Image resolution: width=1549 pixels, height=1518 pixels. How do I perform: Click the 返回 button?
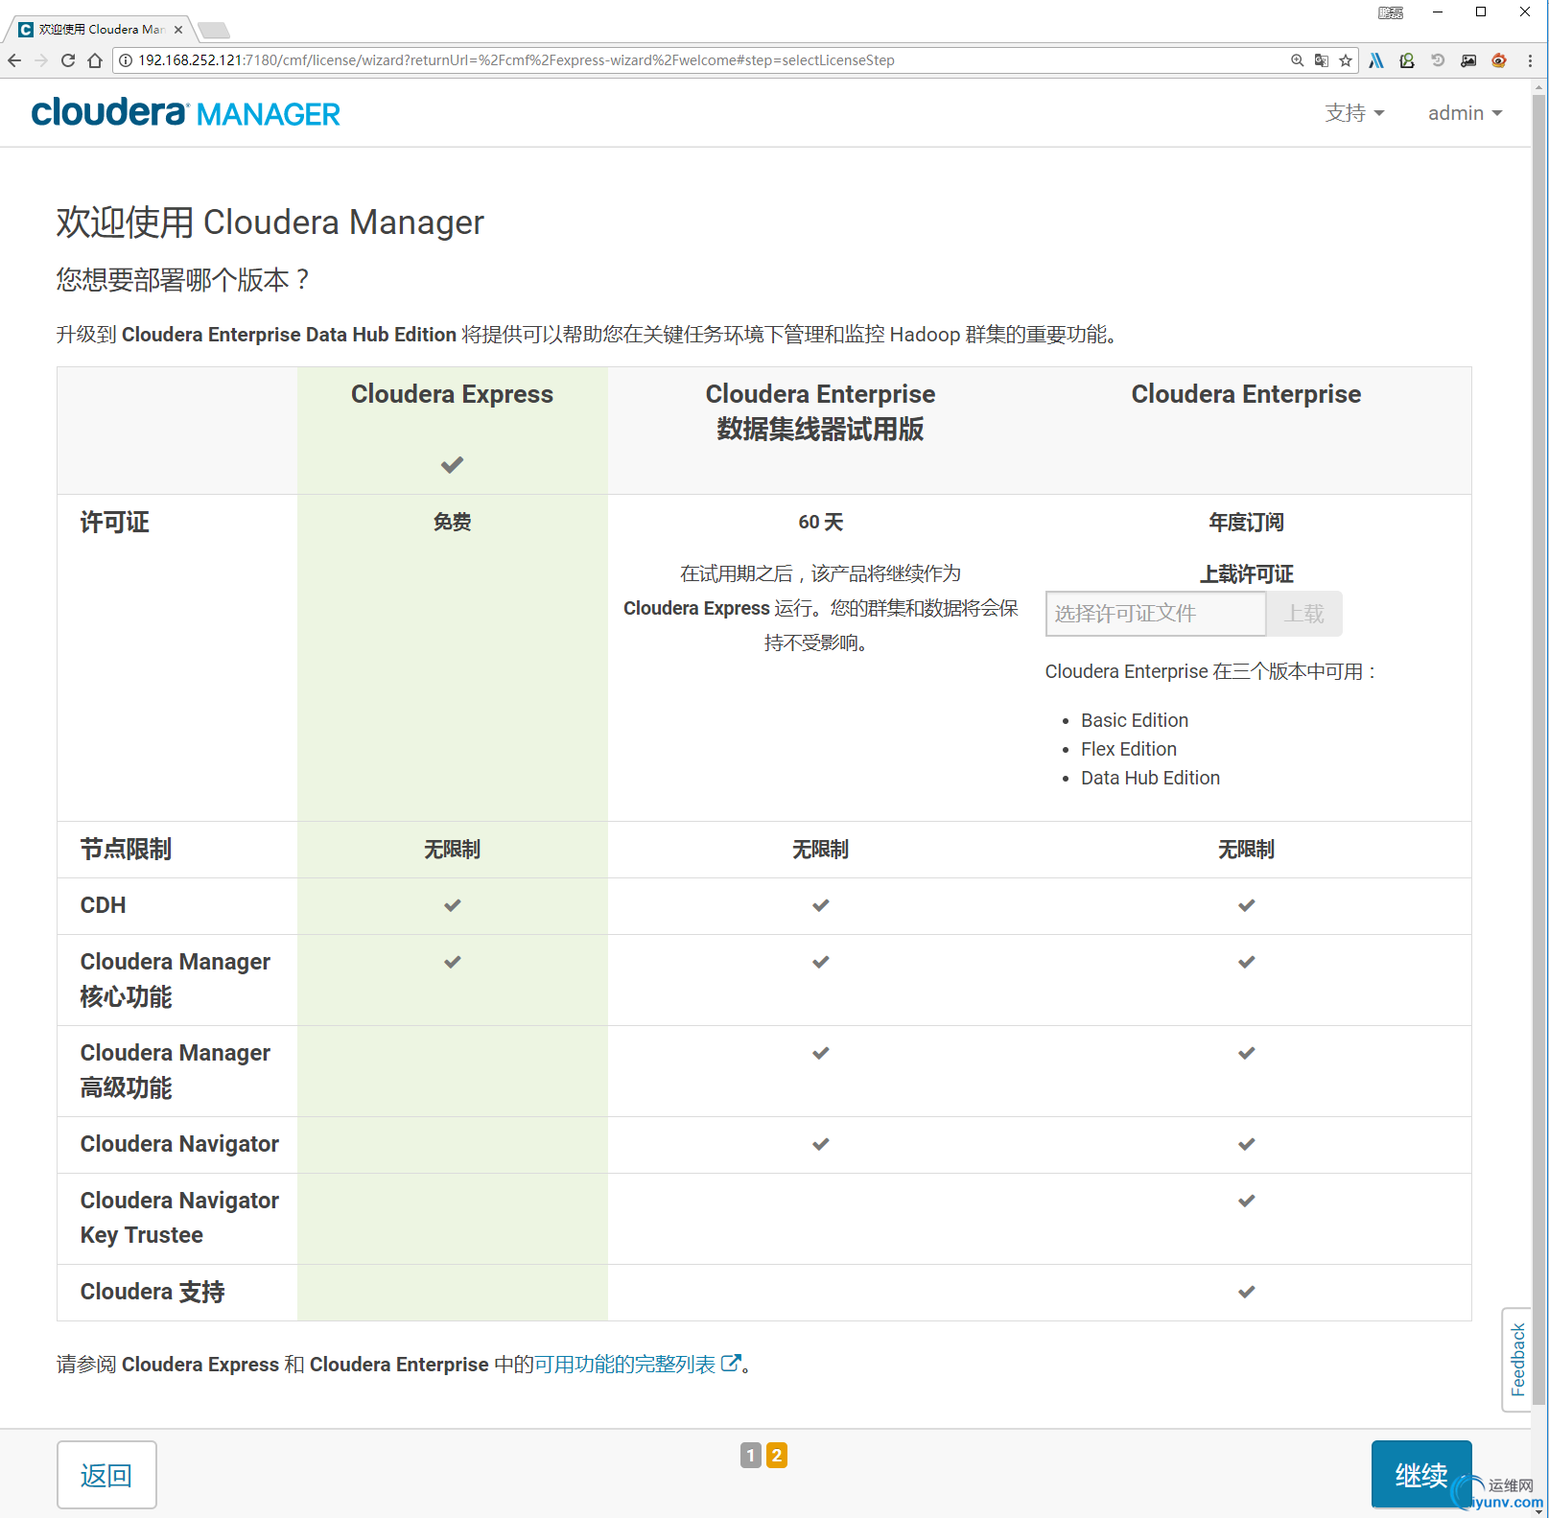click(x=106, y=1475)
